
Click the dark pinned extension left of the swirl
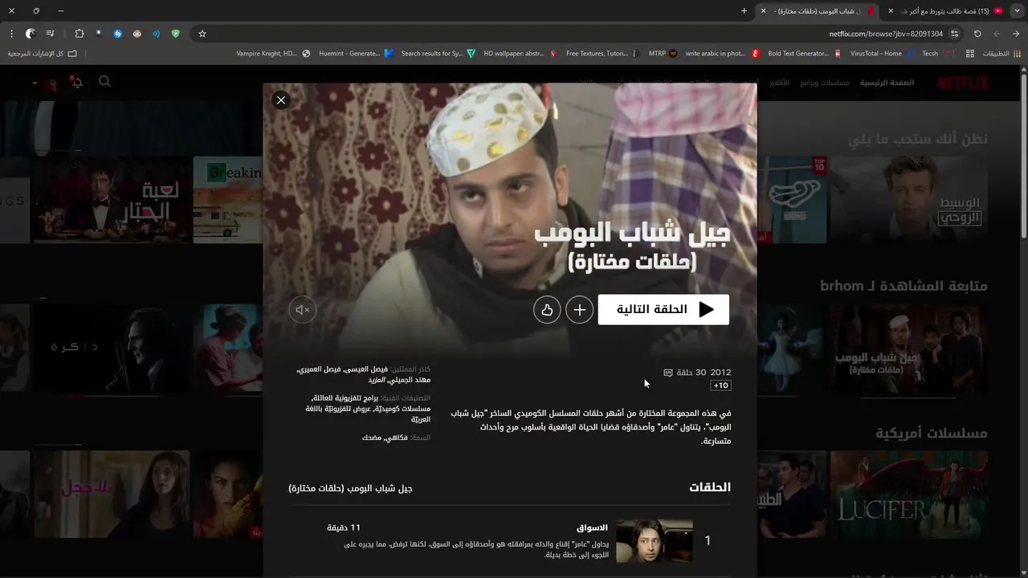coord(98,34)
